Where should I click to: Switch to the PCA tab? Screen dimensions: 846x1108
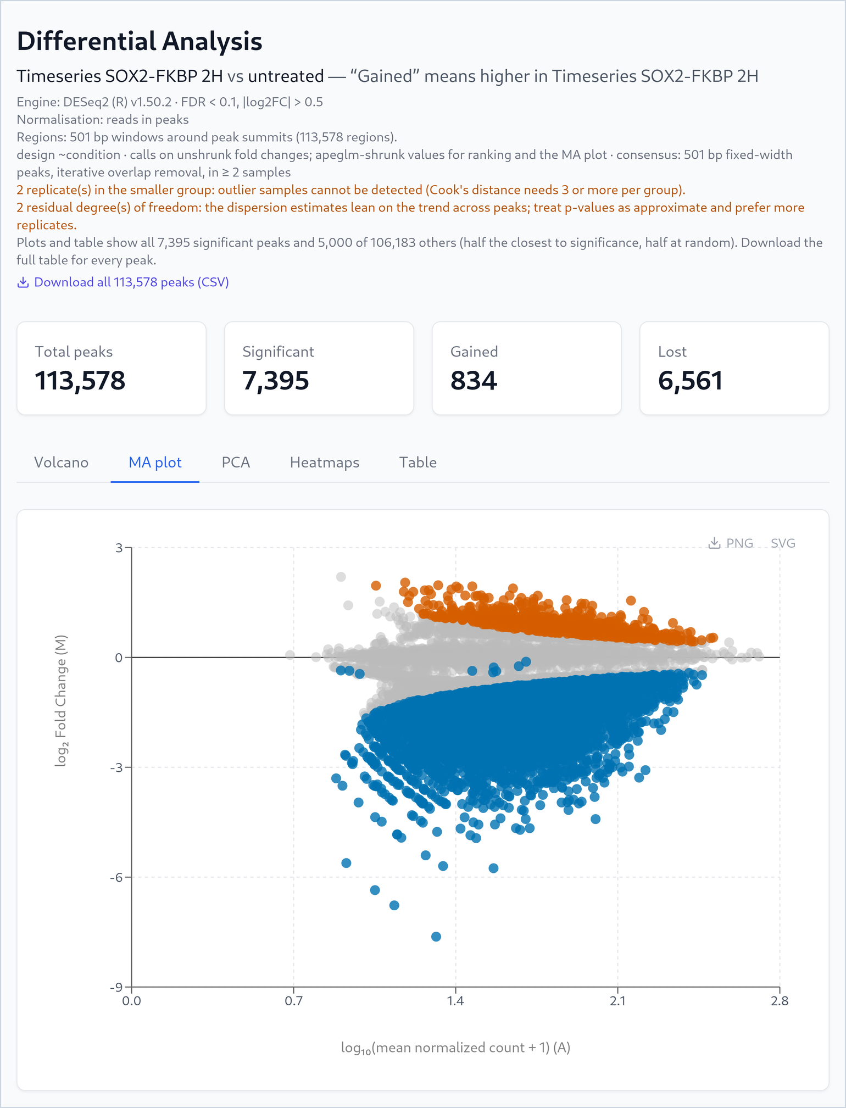pos(236,463)
